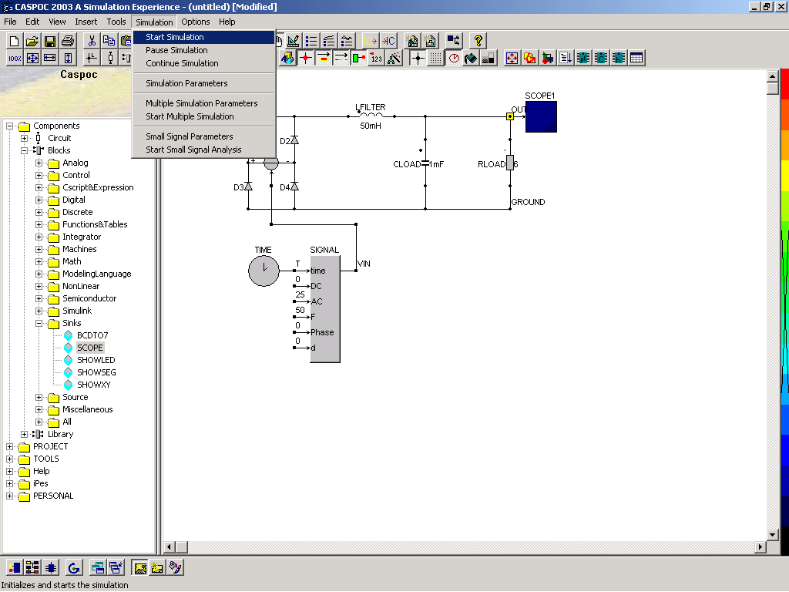Click the fit-height vertical arrows icon

coord(68,59)
